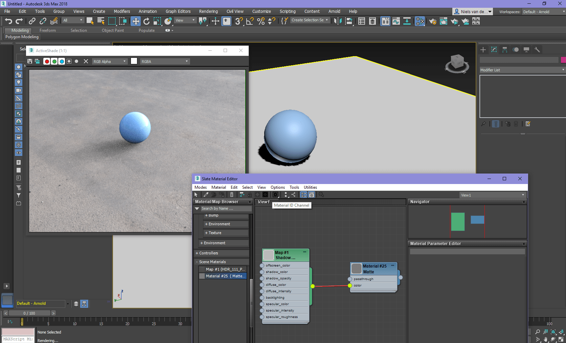The height and width of the screenshot is (343, 566).
Task: Activate the Bind to Space Warp tool
Action: (54, 21)
